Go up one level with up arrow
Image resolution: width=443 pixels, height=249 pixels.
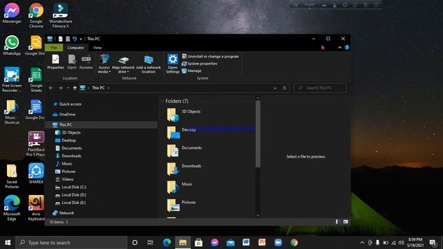pos(75,88)
